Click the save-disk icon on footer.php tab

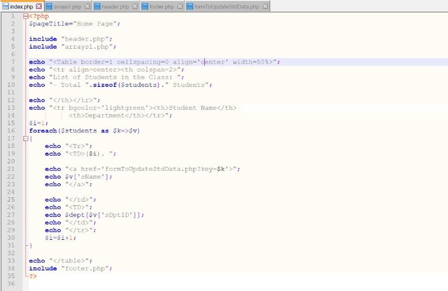pos(145,6)
